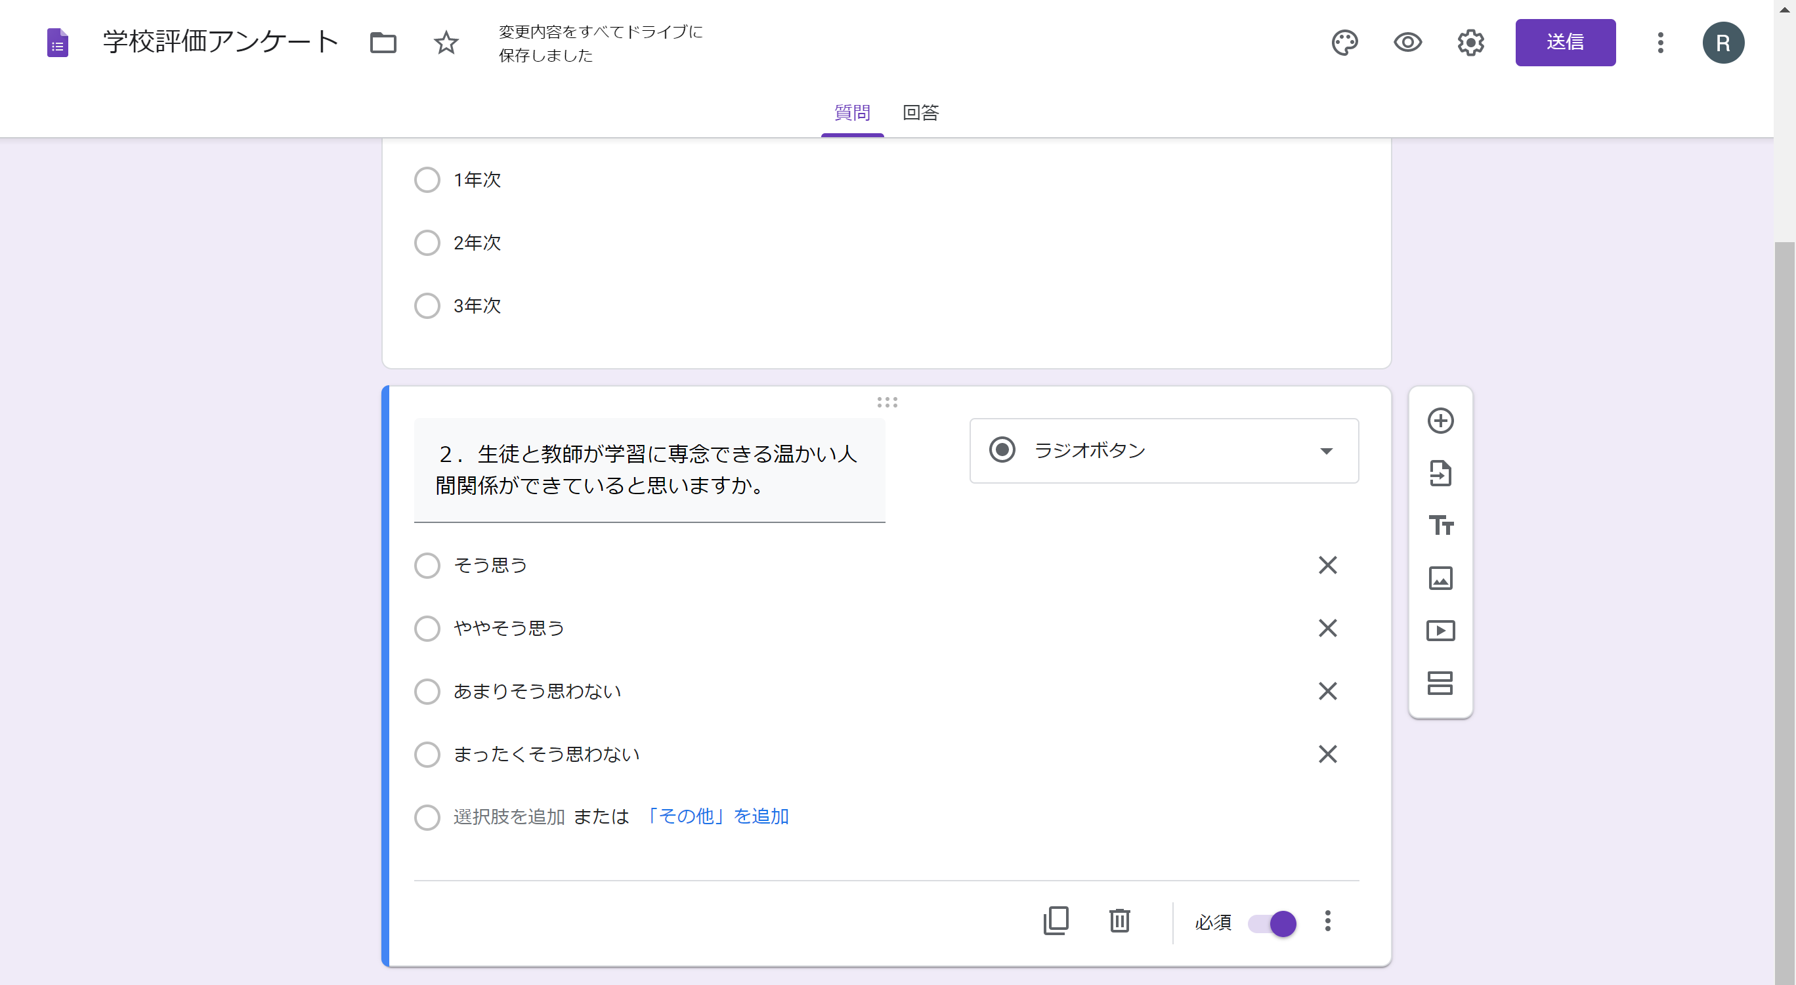The image size is (1796, 985).
Task: Click the Google Forms home icon
Action: pos(57,43)
